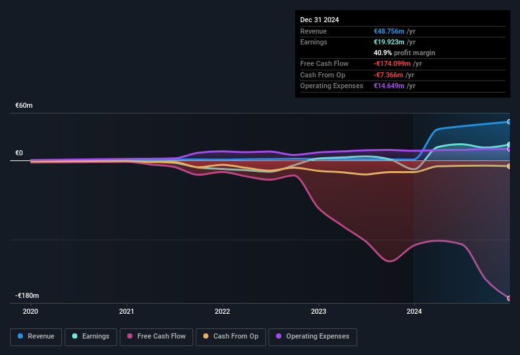Click the Cash From Op tooltip label
Viewport: 520px width, 355px height.
click(x=322, y=75)
